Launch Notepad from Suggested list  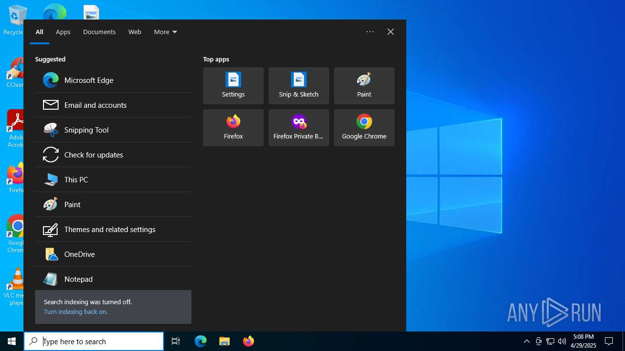coord(113,279)
